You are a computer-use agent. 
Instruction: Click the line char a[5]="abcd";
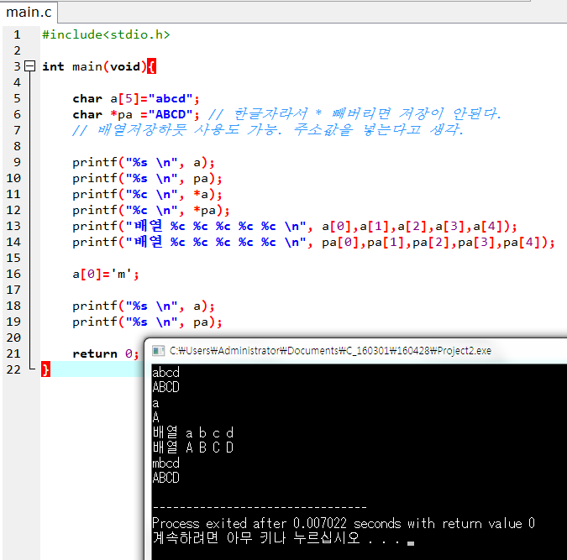[x=136, y=99]
